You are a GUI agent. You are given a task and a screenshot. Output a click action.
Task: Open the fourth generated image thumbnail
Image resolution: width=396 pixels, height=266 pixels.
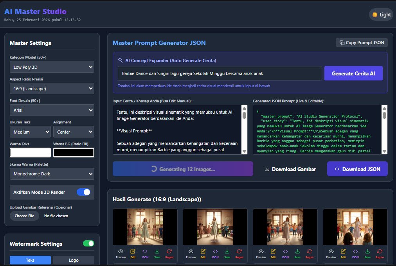coord(355,227)
